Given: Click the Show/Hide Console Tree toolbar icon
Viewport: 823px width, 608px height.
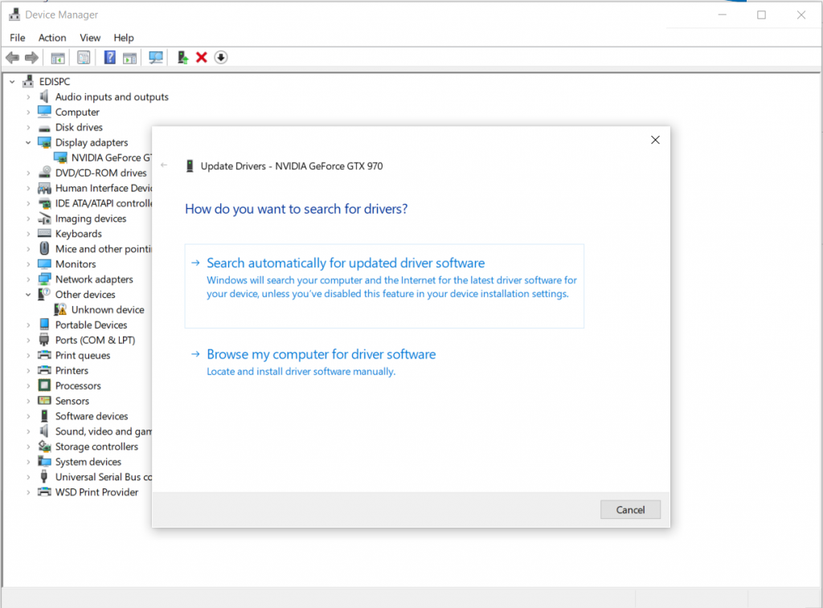Looking at the screenshot, I should tap(58, 58).
